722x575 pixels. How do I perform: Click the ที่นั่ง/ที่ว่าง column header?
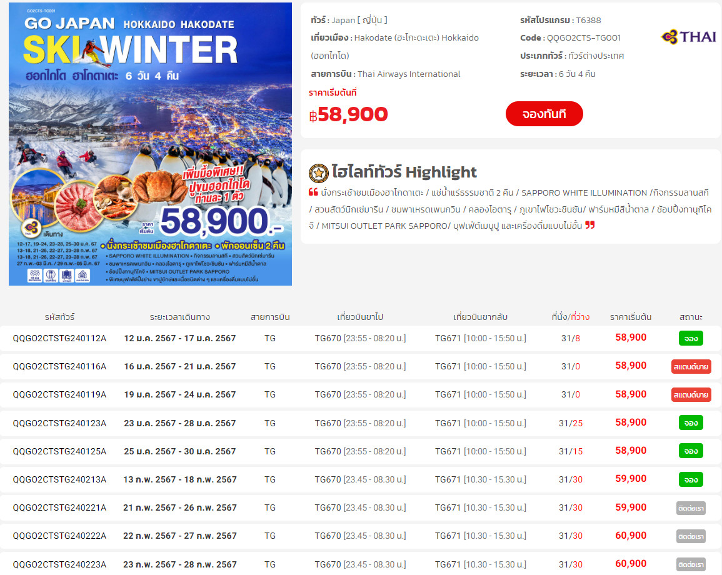click(571, 317)
